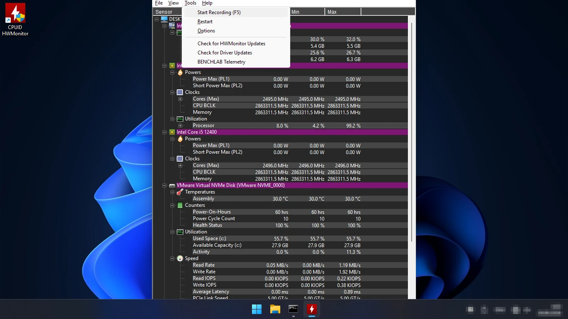Open the Windows Start menu
This screenshot has height=319, width=568.
coord(257,309)
